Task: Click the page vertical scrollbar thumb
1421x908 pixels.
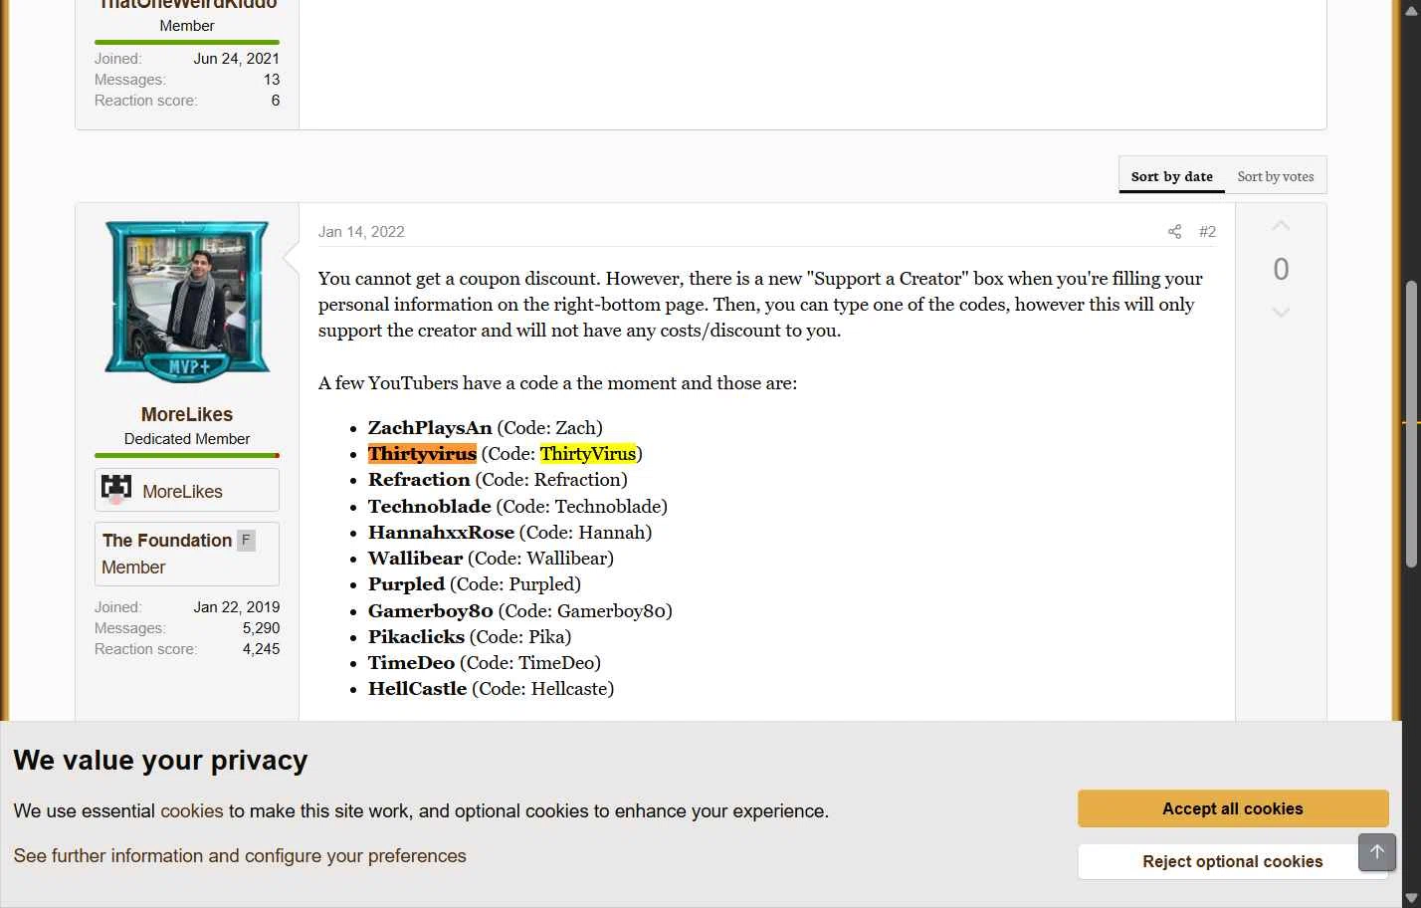Action: coord(1411,425)
